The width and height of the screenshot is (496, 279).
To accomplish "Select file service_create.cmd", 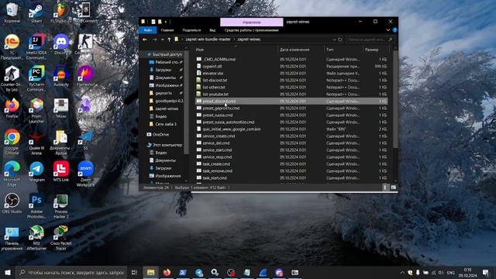I will 219,136.
